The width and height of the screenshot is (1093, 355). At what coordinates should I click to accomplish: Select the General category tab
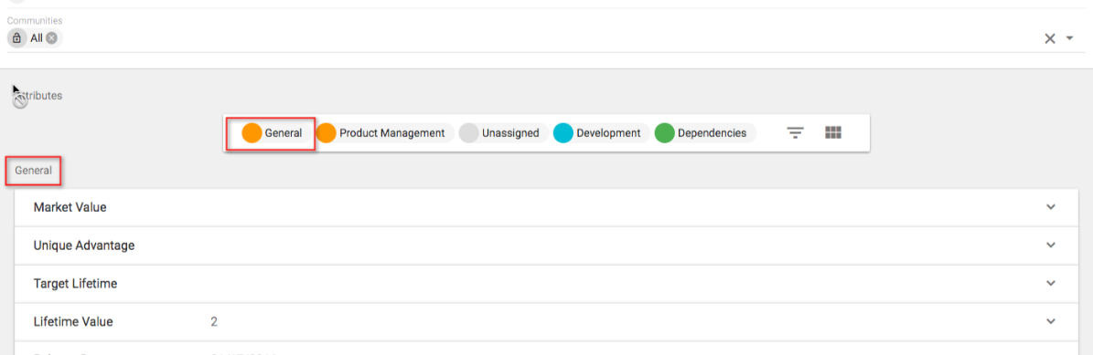(276, 133)
